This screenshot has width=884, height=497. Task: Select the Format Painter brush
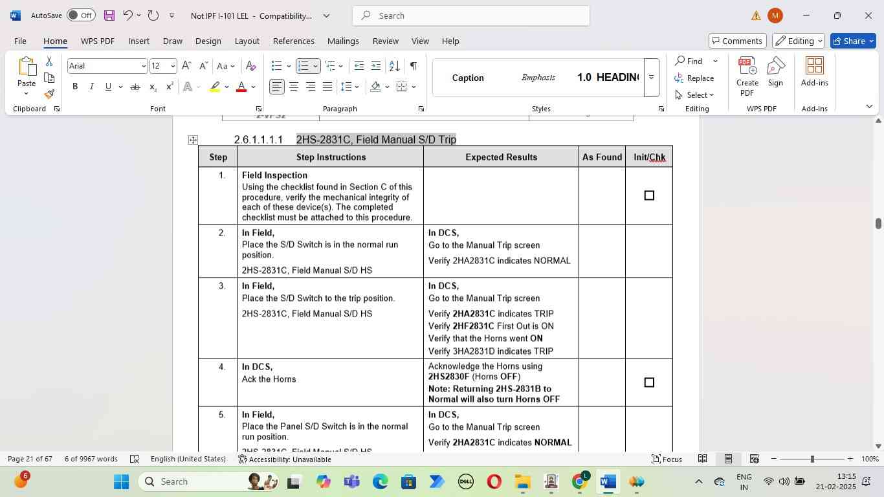tap(49, 94)
